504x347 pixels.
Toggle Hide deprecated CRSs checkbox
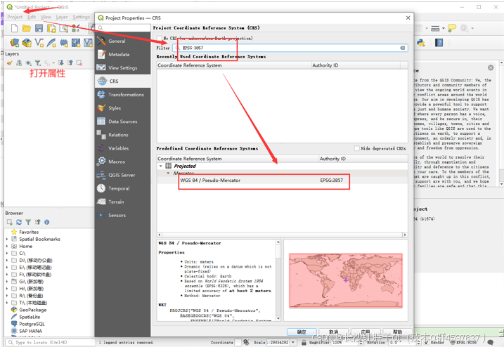(x=357, y=148)
